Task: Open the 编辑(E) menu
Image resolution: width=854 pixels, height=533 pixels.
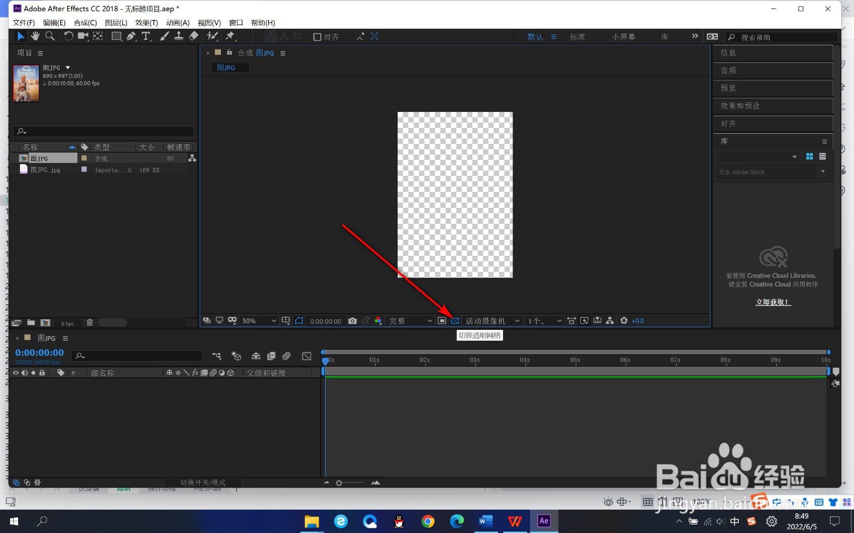Action: pos(54,23)
